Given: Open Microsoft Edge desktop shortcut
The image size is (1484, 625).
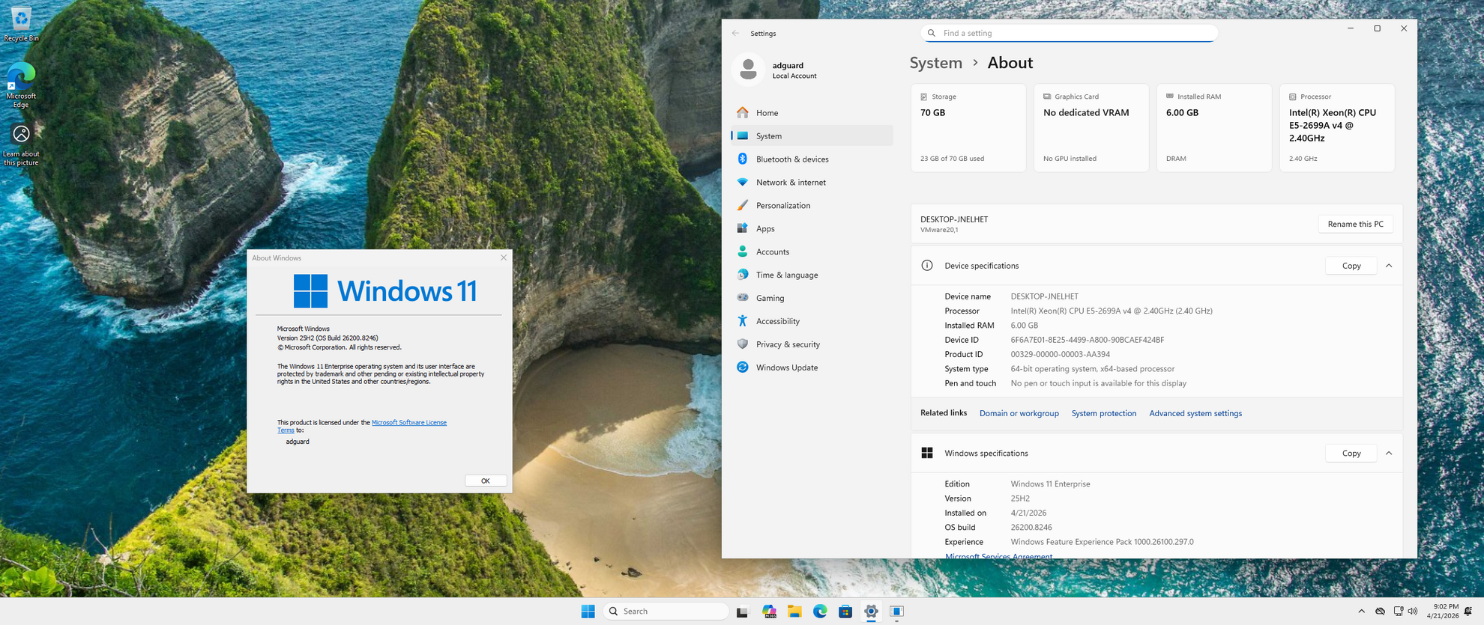Looking at the screenshot, I should coord(21,82).
